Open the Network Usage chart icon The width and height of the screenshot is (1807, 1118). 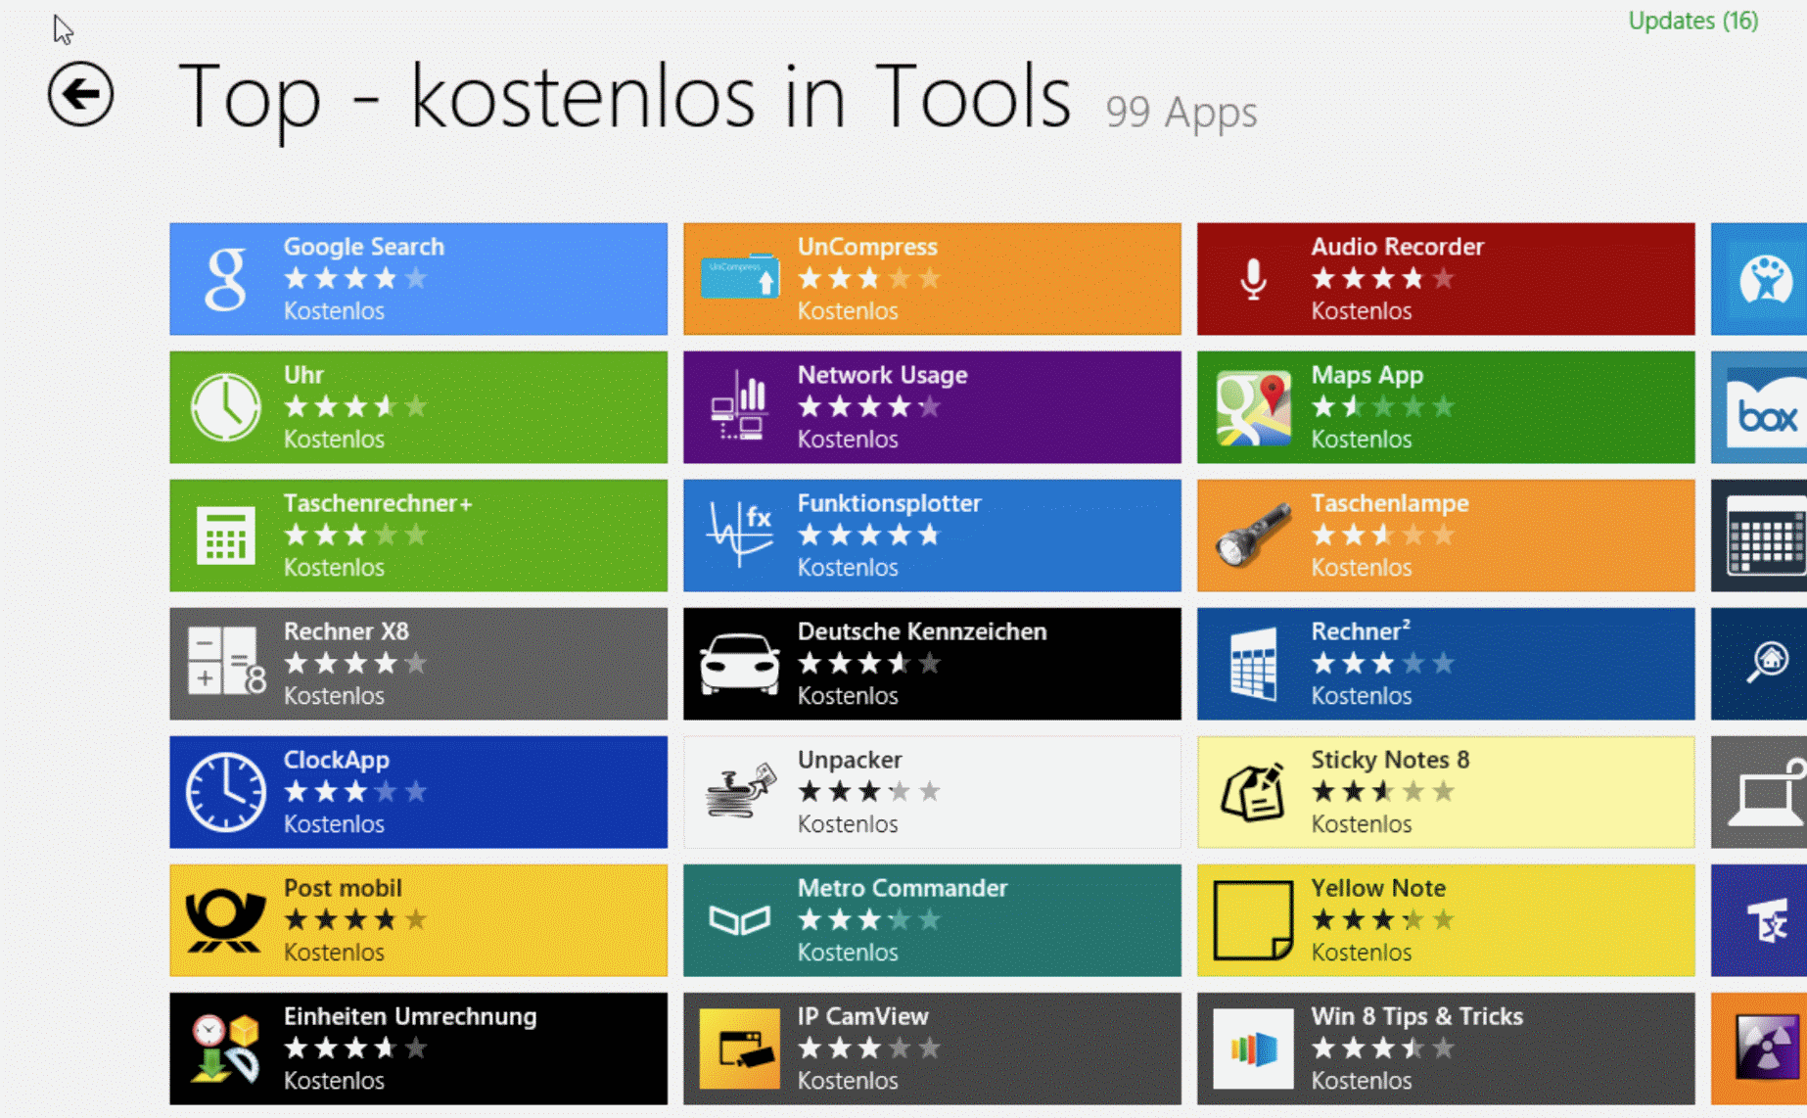pos(739,407)
